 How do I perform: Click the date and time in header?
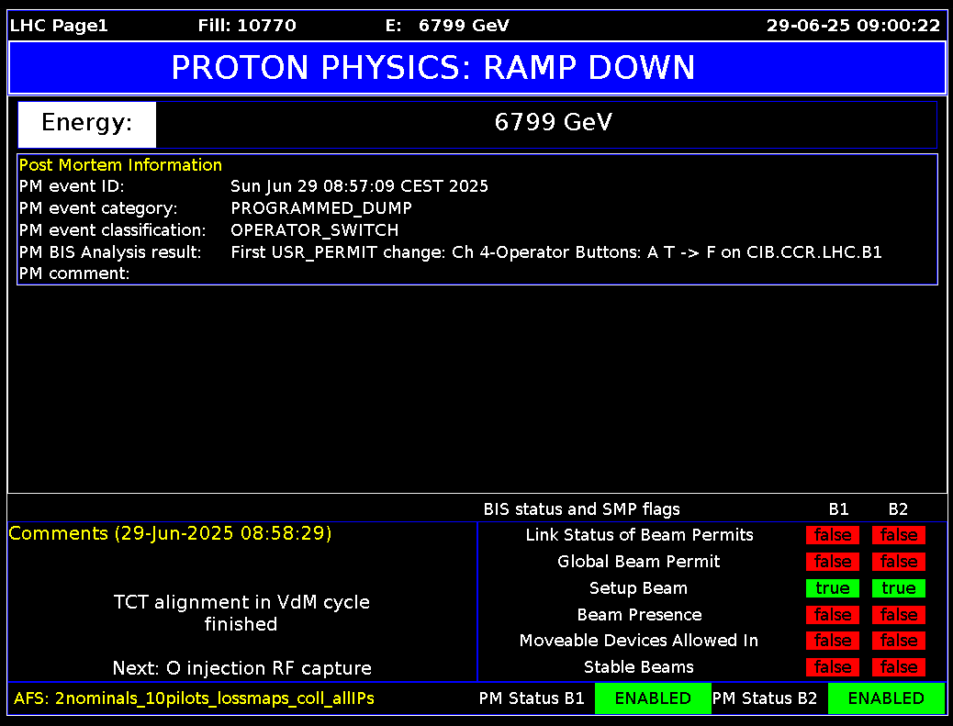point(853,26)
